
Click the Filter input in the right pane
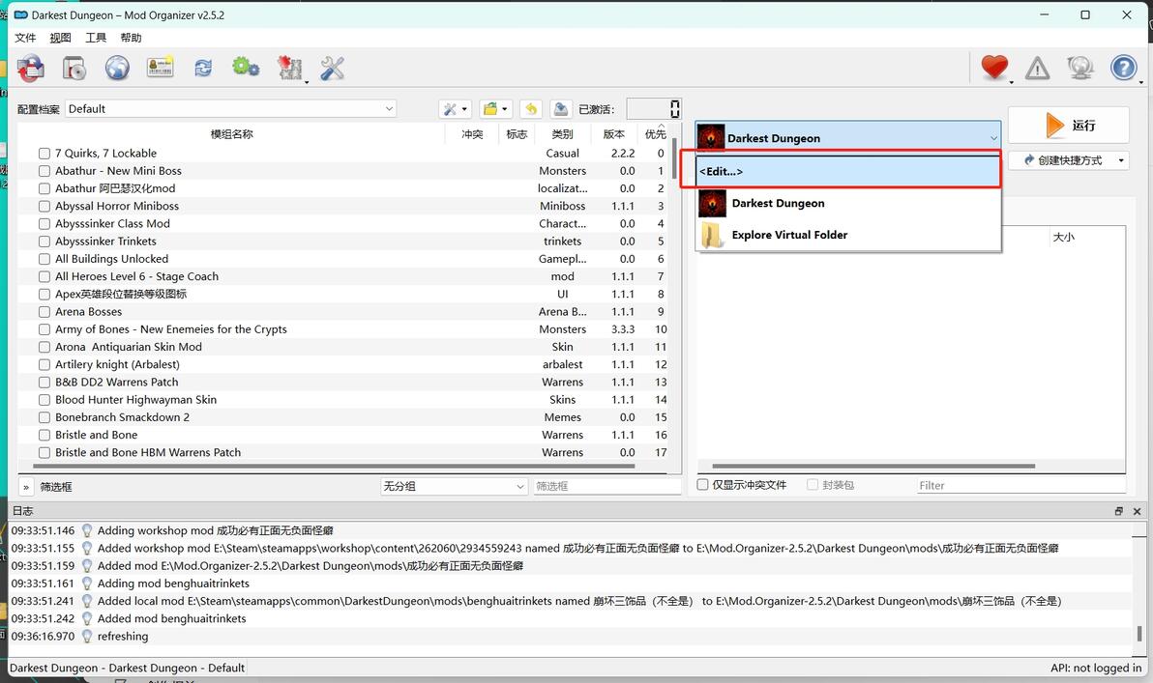1020,486
